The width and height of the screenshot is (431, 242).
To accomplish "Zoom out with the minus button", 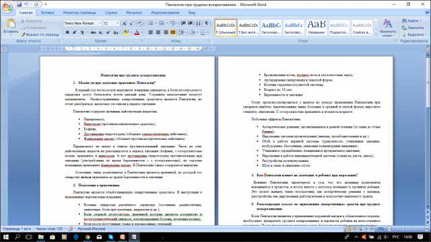I will [389, 229].
